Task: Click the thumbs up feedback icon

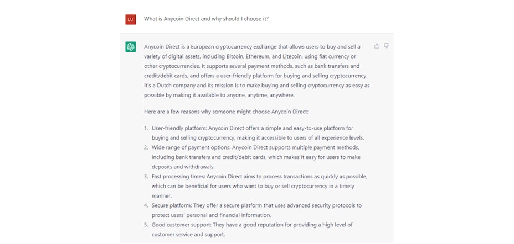Action: point(377,46)
